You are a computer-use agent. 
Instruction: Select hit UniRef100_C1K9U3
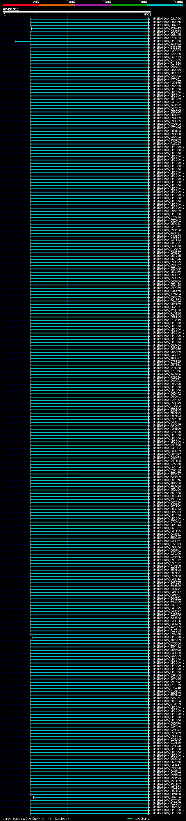(167, 249)
